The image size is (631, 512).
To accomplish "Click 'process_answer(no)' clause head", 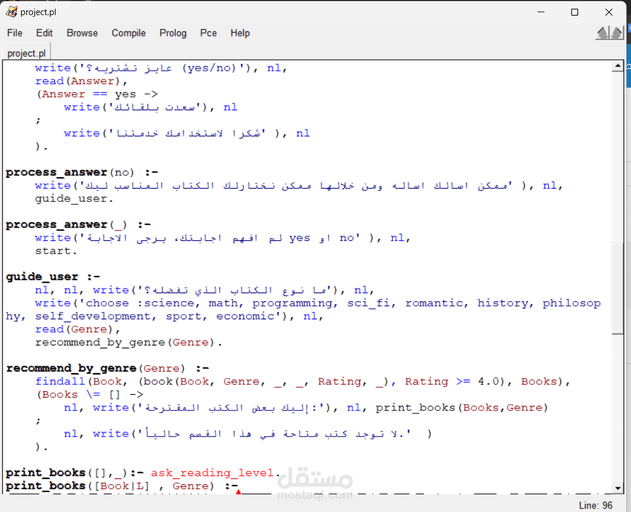I will (70, 172).
